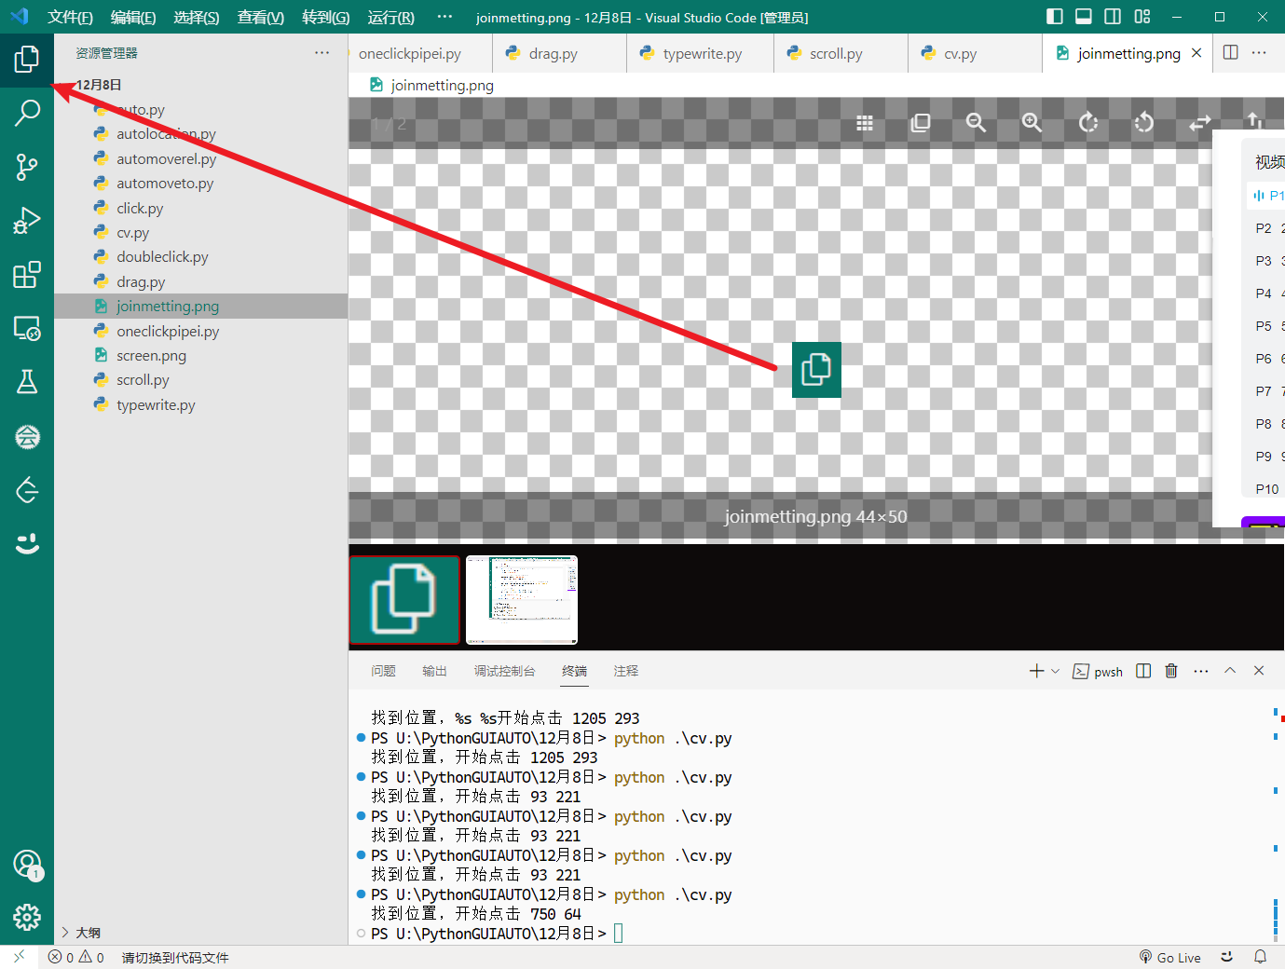Open screen.png in the explorer
Image resolution: width=1285 pixels, height=969 pixels.
click(200, 355)
